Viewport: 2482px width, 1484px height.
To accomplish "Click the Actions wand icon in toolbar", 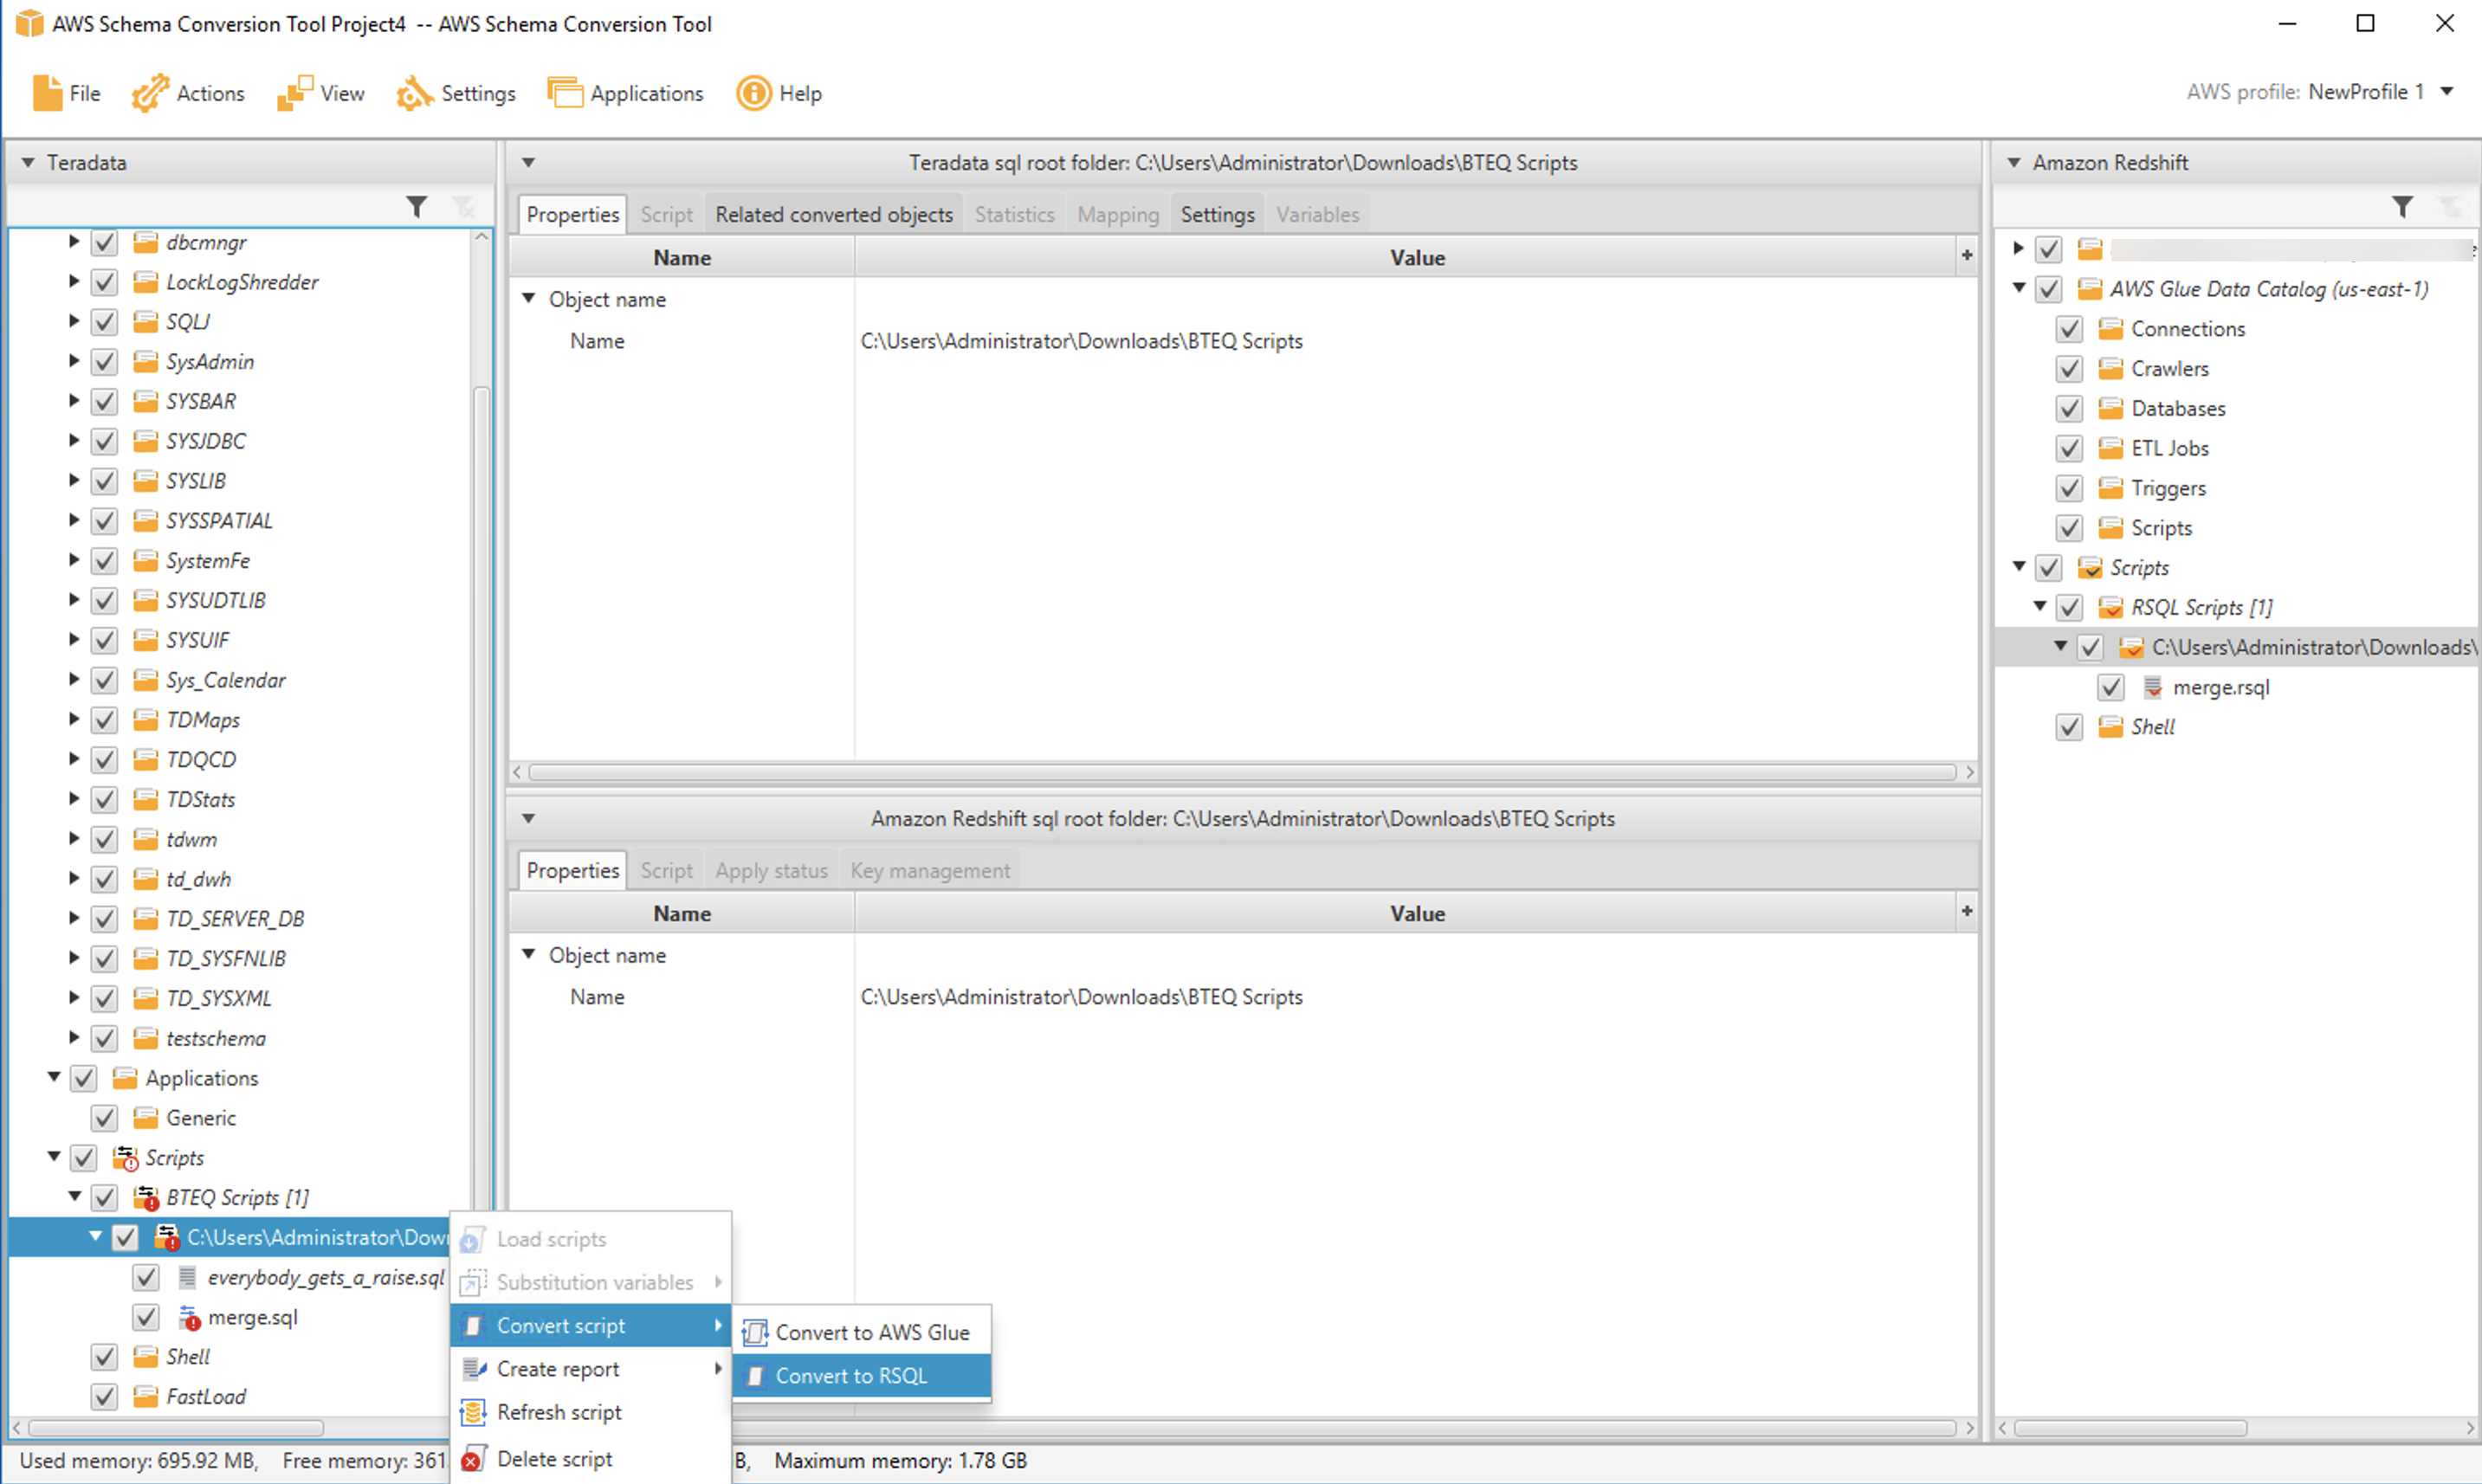I will (x=150, y=93).
